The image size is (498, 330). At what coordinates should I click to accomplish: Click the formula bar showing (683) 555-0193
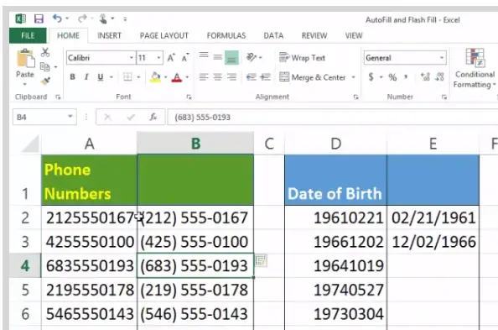[332, 117]
